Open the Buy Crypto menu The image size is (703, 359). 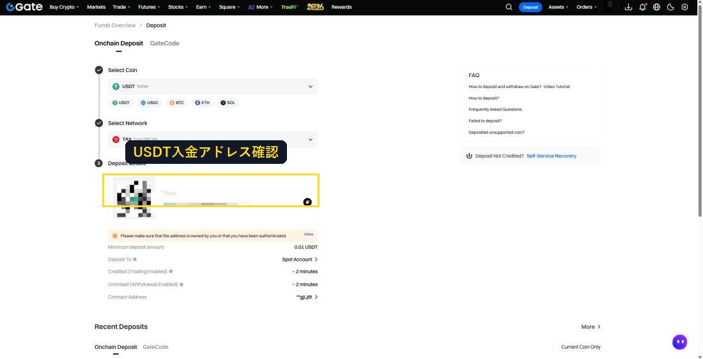64,7
